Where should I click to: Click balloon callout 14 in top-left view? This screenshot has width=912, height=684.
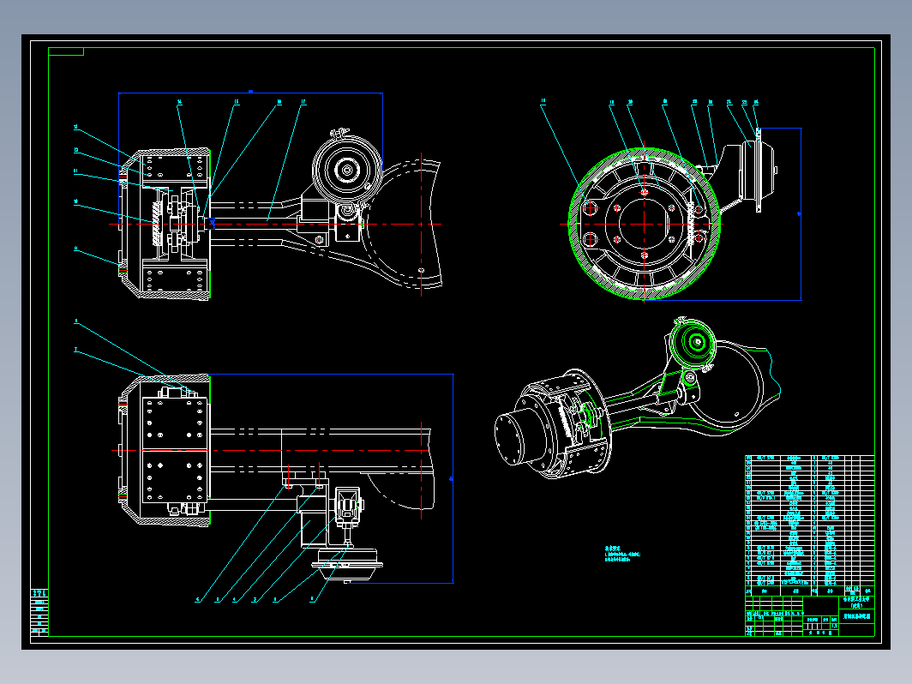(x=180, y=102)
